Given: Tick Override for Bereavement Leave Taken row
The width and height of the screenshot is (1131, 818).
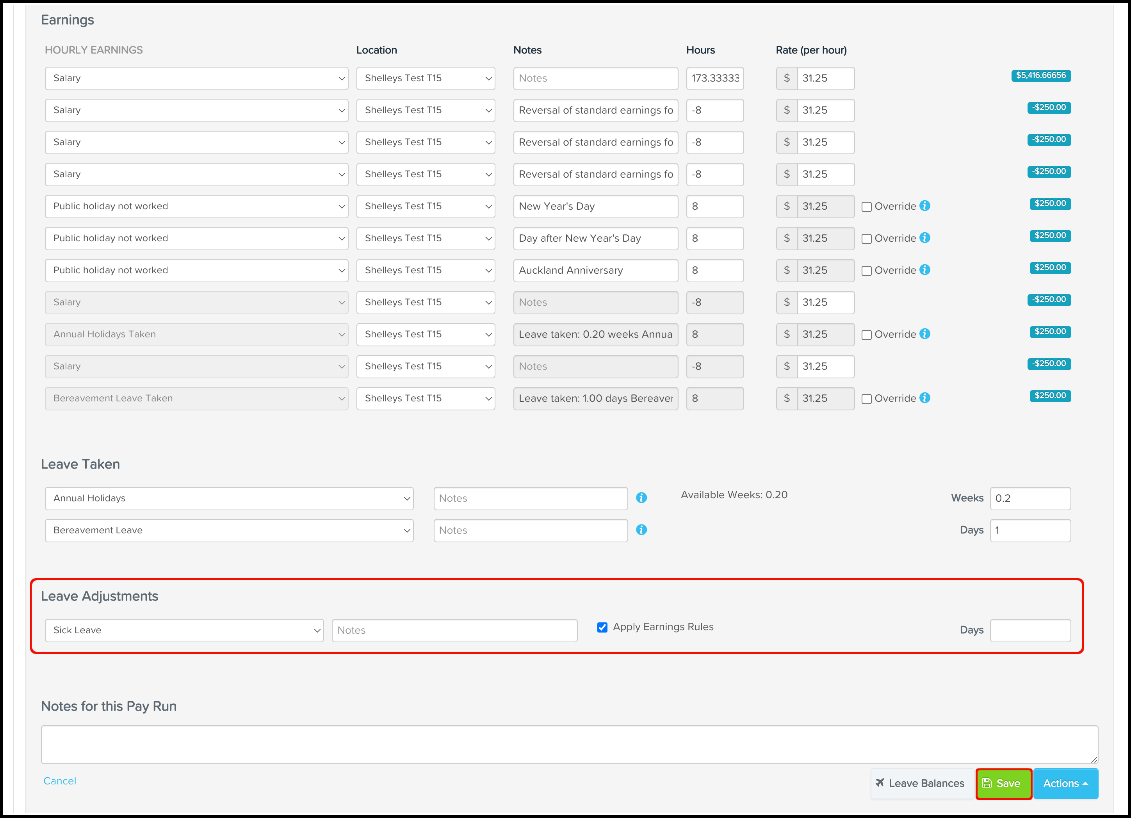Looking at the screenshot, I should pos(867,399).
